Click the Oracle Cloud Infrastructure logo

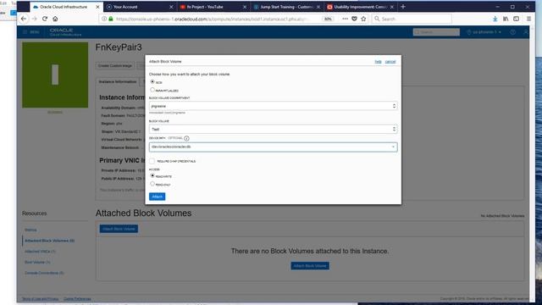pos(65,32)
